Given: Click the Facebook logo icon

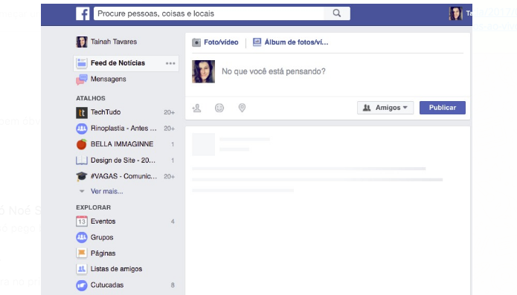Looking at the screenshot, I should pyautogui.click(x=83, y=14).
